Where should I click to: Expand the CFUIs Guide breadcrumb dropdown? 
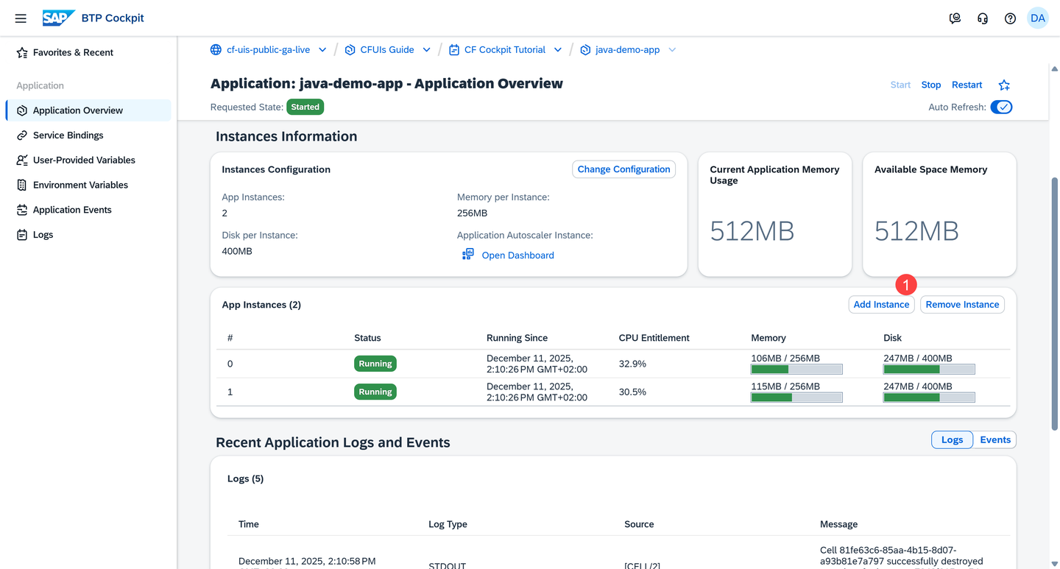pos(426,50)
